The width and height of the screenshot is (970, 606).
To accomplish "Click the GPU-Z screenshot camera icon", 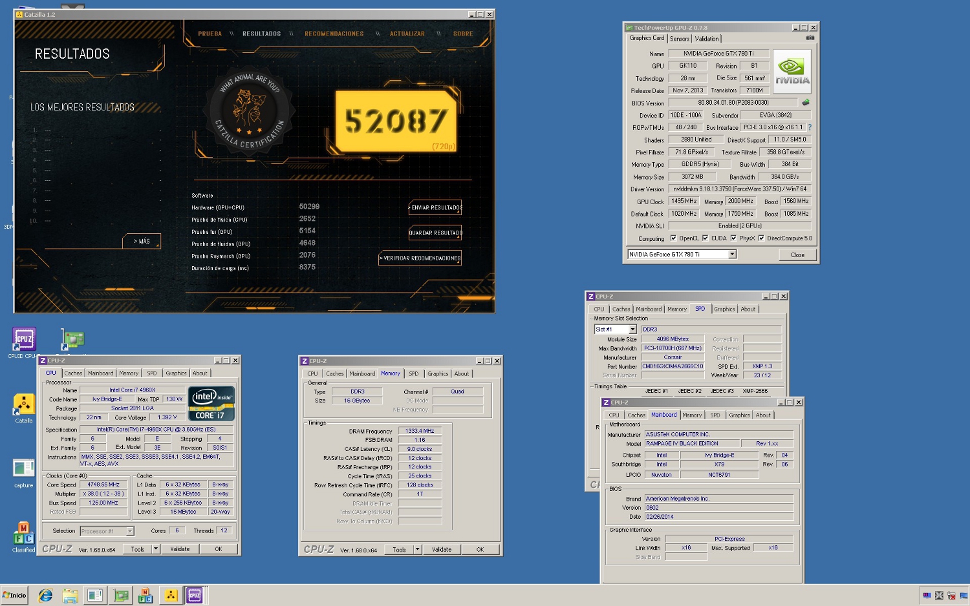I will 810,38.
